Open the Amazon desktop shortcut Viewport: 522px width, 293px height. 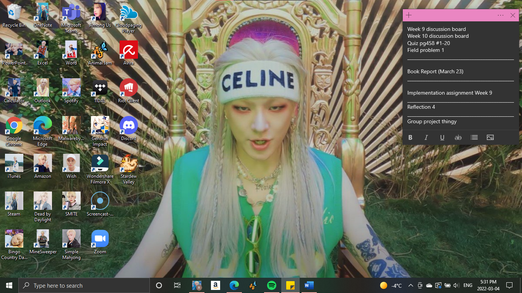coord(43,166)
